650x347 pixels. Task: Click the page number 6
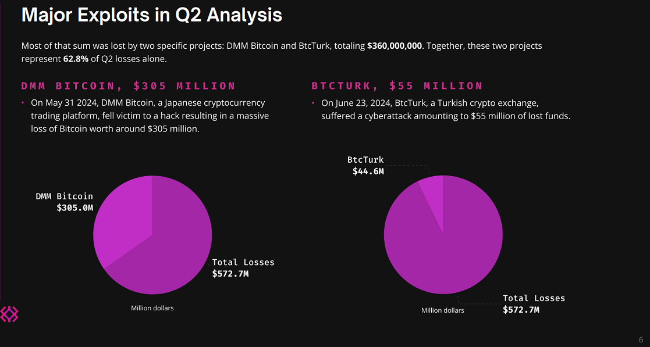pyautogui.click(x=641, y=340)
